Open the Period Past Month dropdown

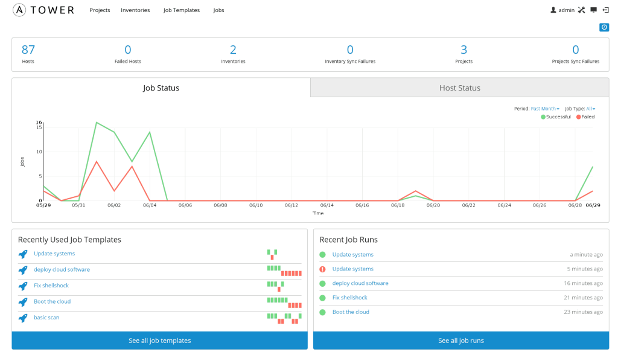click(x=545, y=109)
